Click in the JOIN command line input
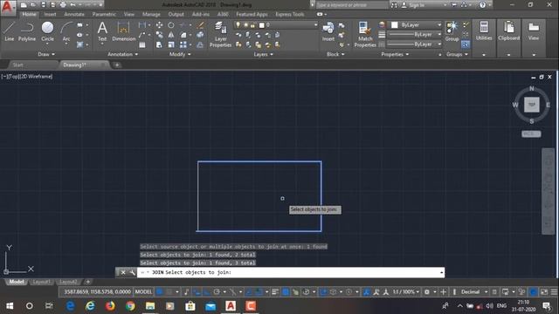The height and width of the screenshot is (314, 559). 291,272
